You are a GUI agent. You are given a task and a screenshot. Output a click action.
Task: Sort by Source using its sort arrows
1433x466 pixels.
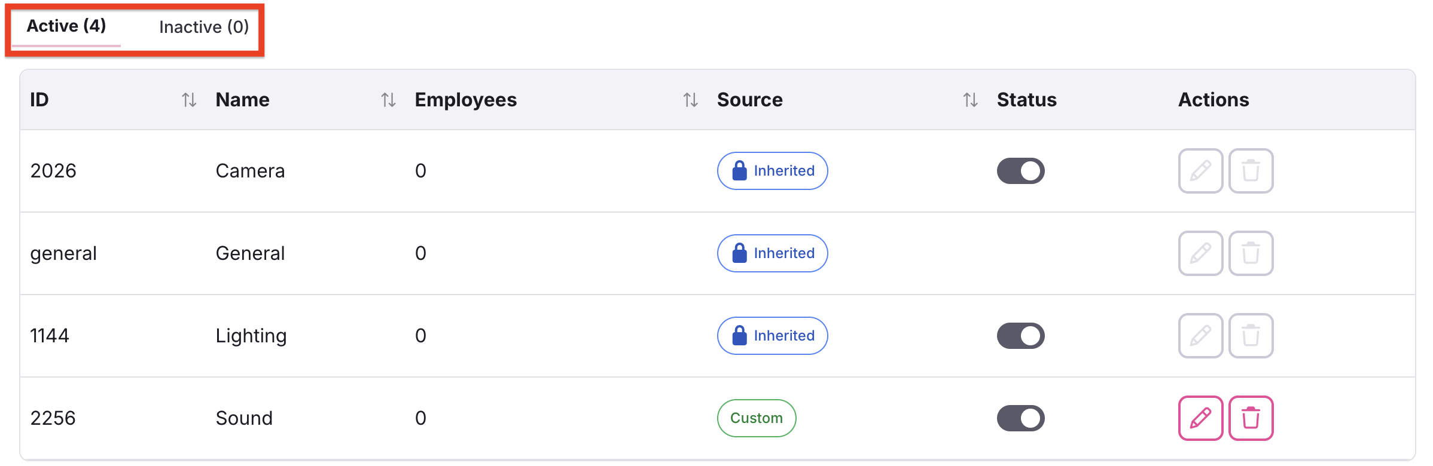[x=970, y=100]
